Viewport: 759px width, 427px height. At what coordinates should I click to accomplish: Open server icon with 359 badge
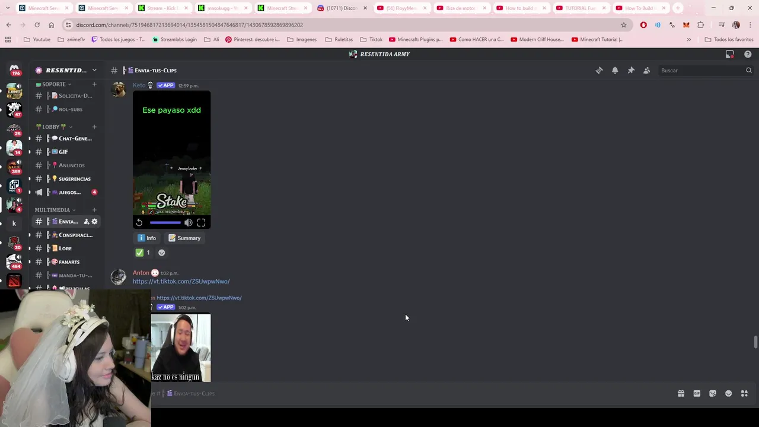pos(14,166)
